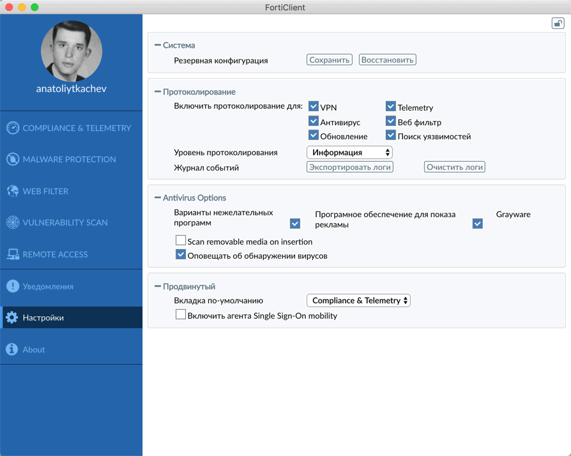Image resolution: width=571 pixels, height=456 pixels.
Task: Click the Уведомления exclamation icon
Action: pos(13,286)
